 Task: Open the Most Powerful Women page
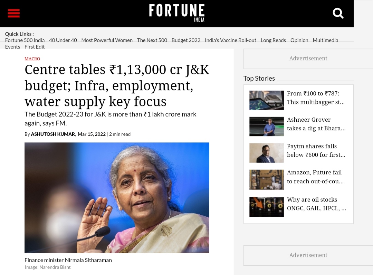[107, 40]
